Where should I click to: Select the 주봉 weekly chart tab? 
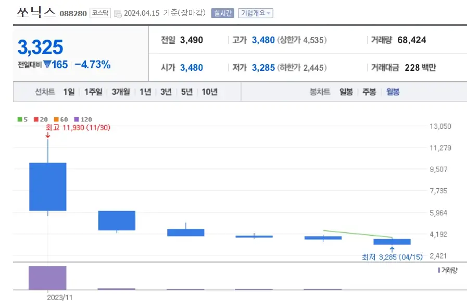click(370, 91)
